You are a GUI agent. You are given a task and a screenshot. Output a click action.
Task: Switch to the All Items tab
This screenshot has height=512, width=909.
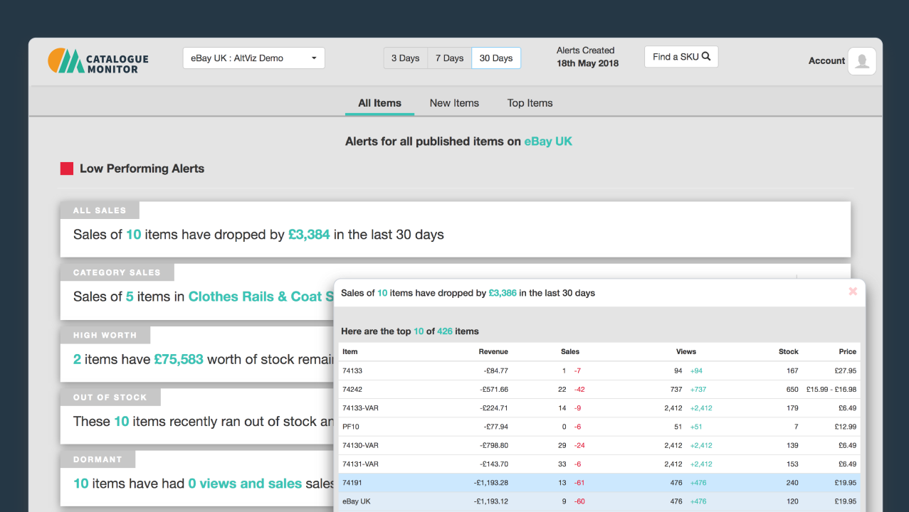click(x=379, y=103)
